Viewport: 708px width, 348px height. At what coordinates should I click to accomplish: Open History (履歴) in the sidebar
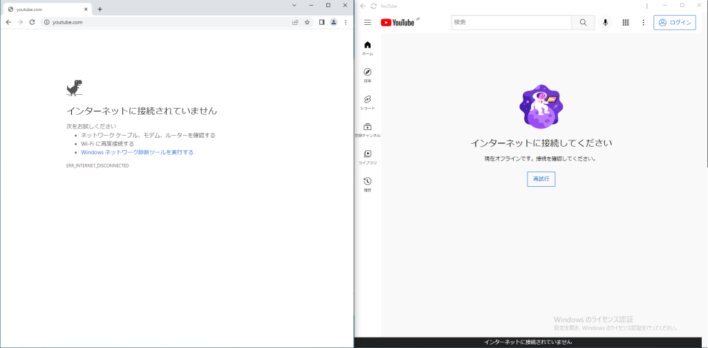367,184
